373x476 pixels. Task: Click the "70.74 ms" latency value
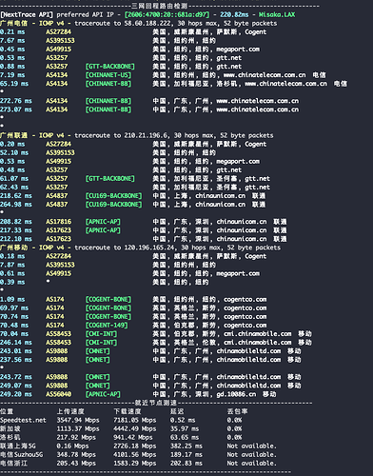(x=14, y=316)
